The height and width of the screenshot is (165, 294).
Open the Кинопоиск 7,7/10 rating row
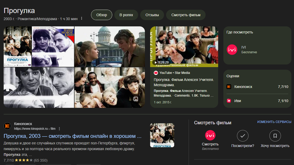(257, 87)
